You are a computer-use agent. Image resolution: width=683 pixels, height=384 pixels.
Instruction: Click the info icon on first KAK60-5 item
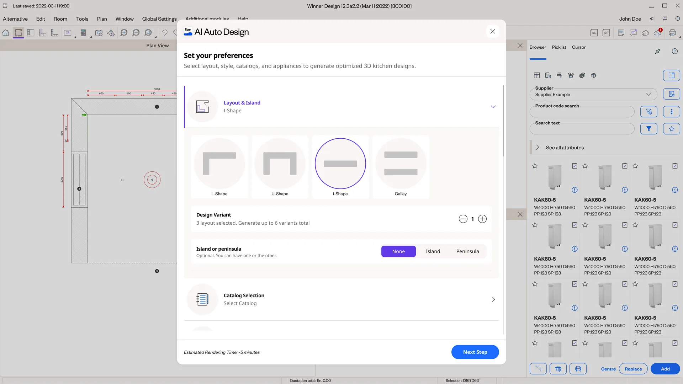pos(575,190)
